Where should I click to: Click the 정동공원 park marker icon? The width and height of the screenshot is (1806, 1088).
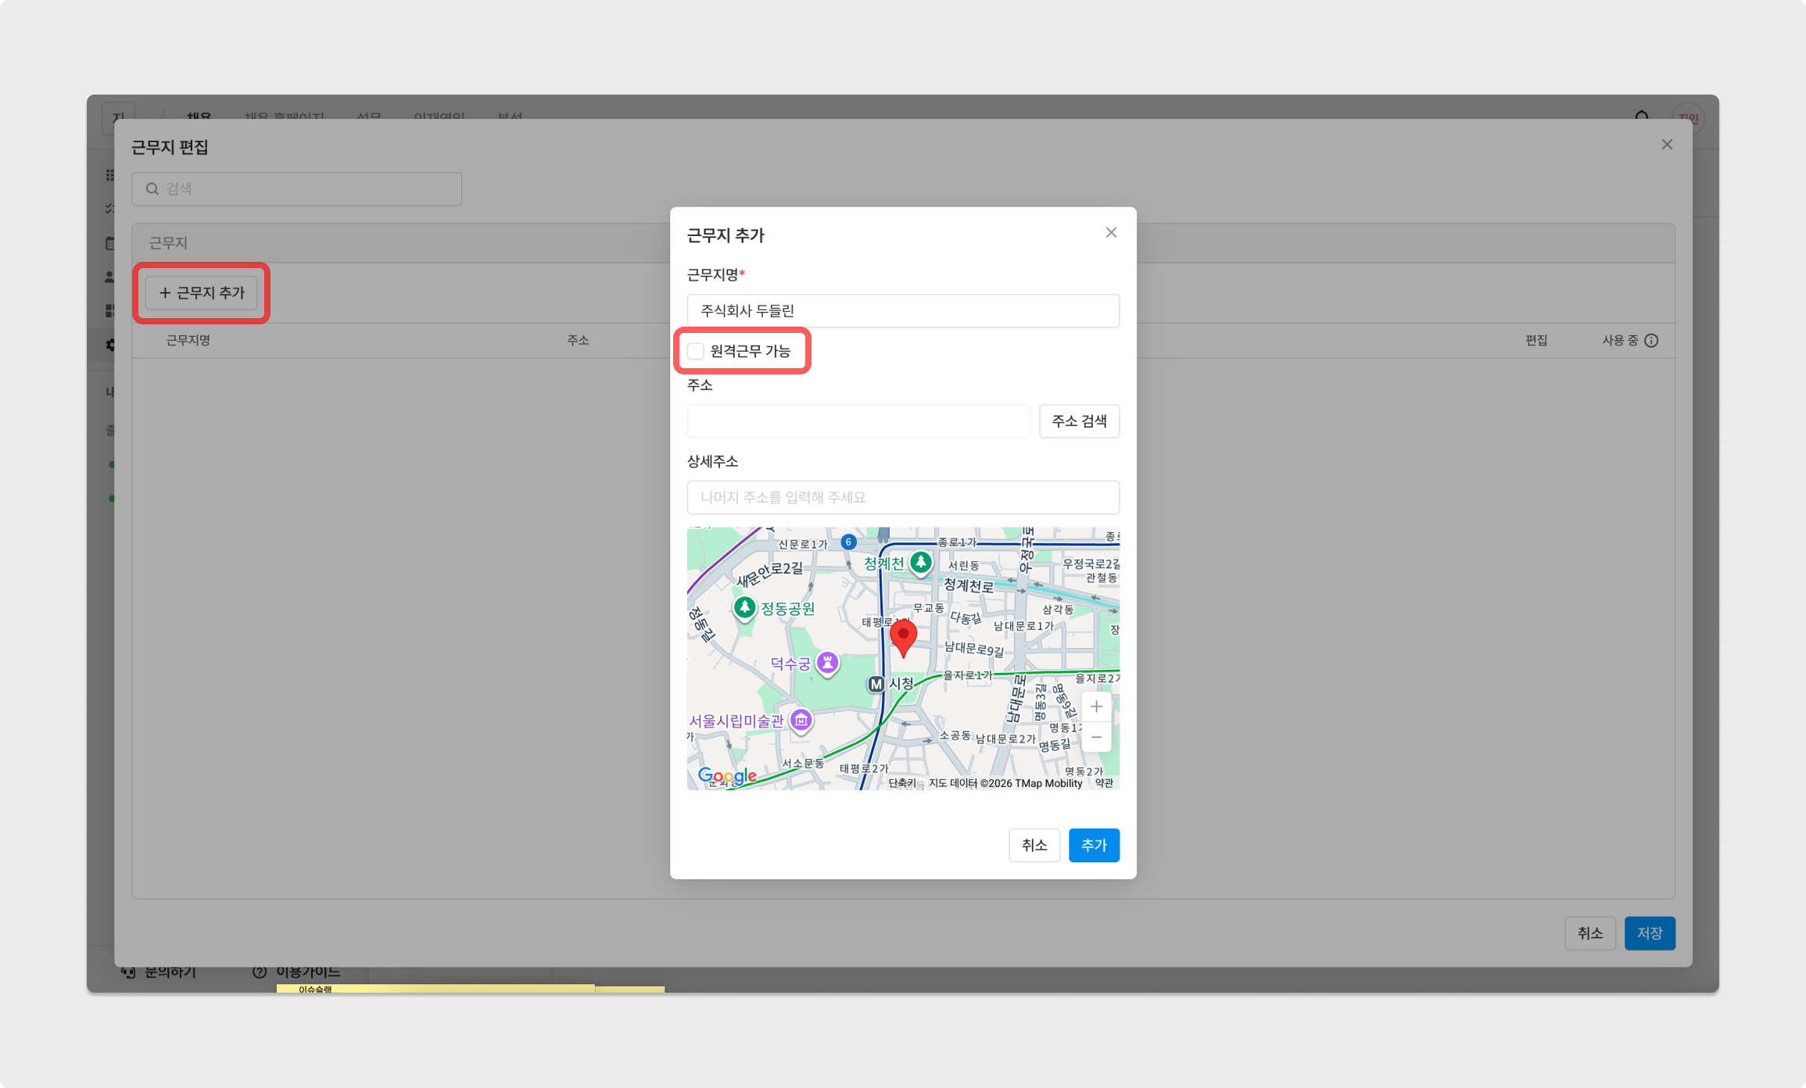[744, 607]
